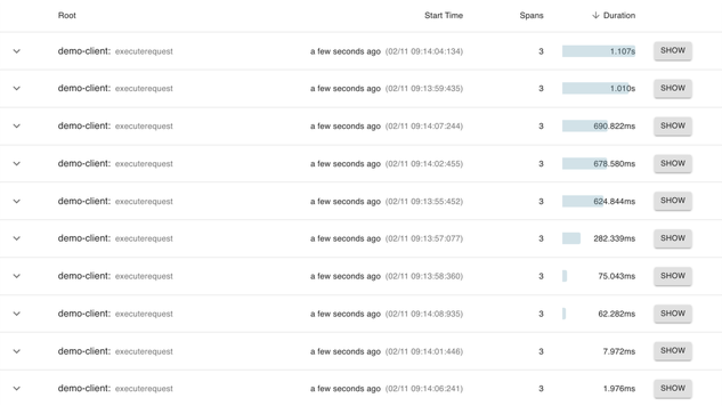
Task: Expand the trace row with 1.010s duration
Action: pyautogui.click(x=17, y=88)
